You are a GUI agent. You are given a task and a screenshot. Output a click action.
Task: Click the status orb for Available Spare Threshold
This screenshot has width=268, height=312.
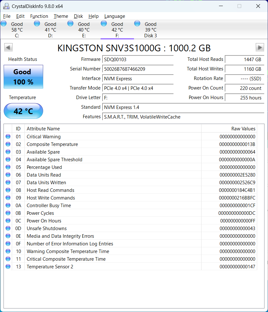tap(8, 159)
